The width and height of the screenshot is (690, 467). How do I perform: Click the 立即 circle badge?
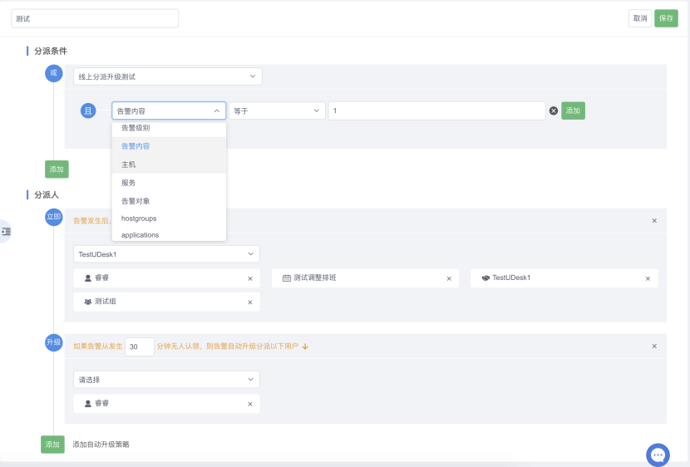tap(54, 217)
